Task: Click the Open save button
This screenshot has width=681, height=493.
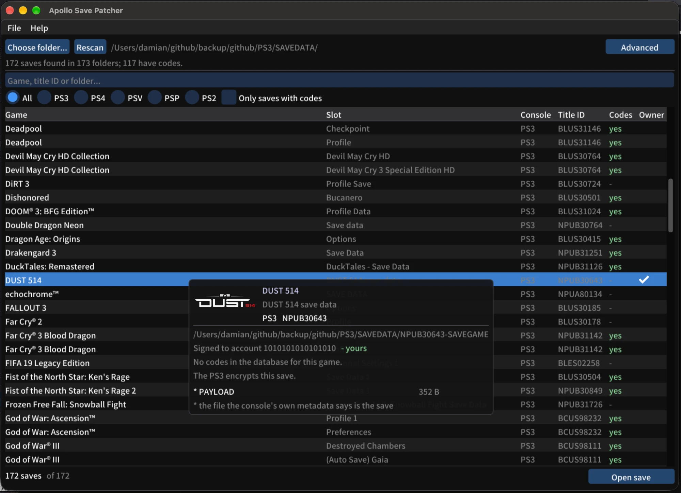Action: (x=631, y=477)
